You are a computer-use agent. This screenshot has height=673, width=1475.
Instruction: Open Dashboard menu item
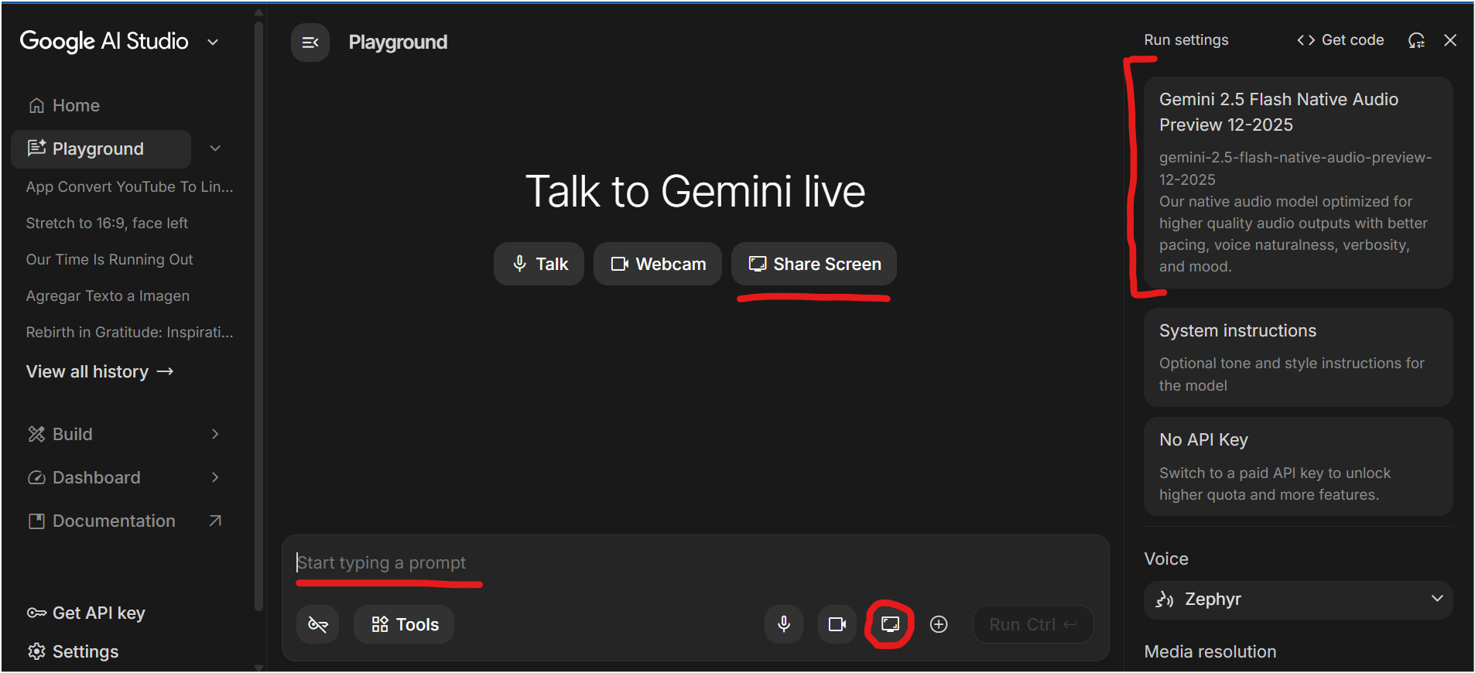(96, 477)
